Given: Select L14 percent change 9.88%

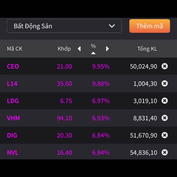Looking at the screenshot, I should [x=101, y=83].
